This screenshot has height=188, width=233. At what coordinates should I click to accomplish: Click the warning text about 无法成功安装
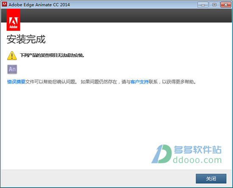52,55
